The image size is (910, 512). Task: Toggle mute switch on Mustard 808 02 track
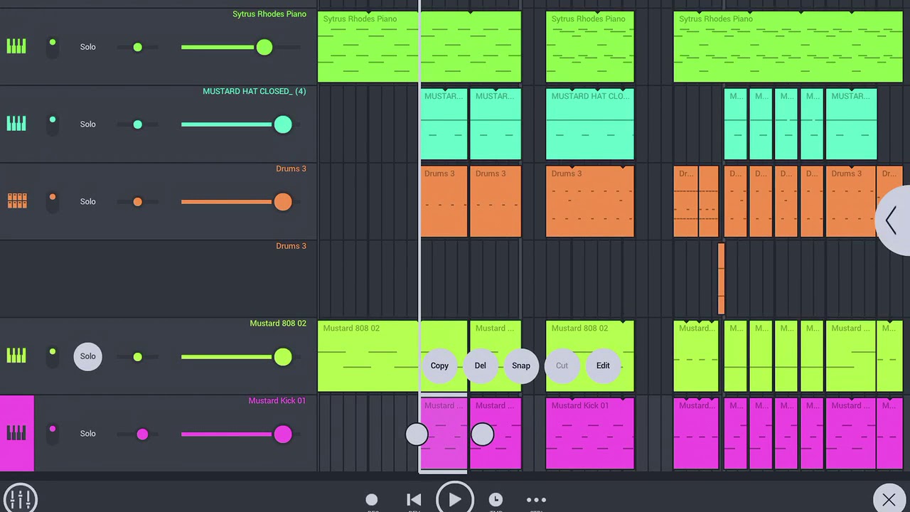tap(53, 356)
